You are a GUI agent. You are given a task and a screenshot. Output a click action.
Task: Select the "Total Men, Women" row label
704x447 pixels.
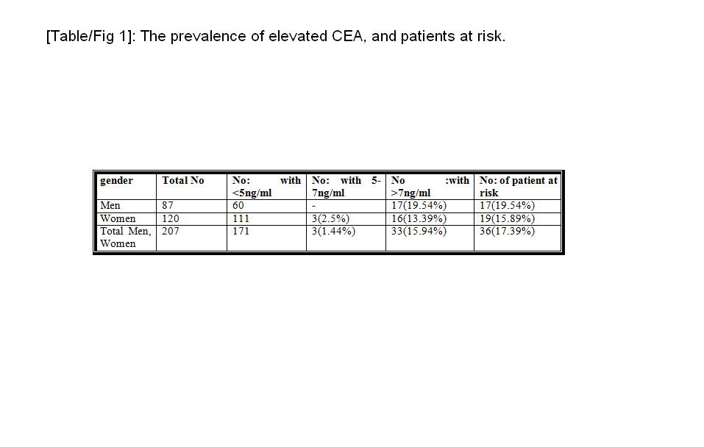click(125, 237)
